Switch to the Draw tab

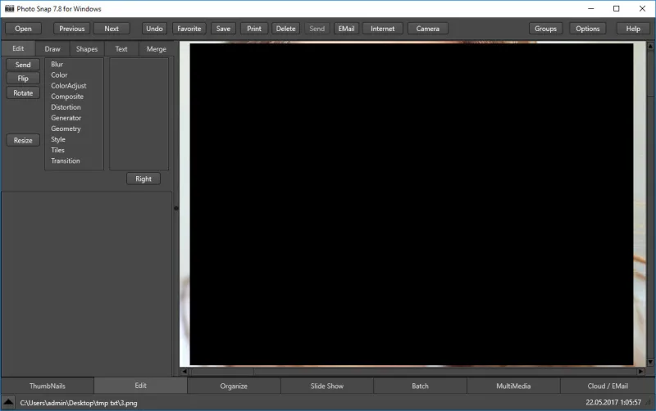(52, 49)
